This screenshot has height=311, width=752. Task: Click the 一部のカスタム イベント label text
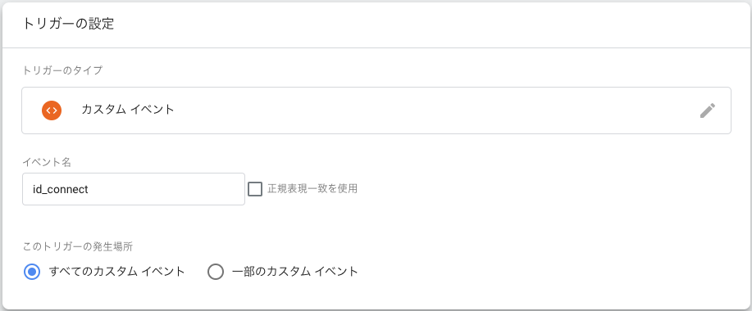[x=295, y=272]
